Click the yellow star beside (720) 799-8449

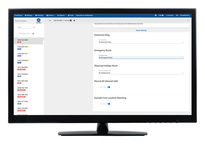click(29, 60)
